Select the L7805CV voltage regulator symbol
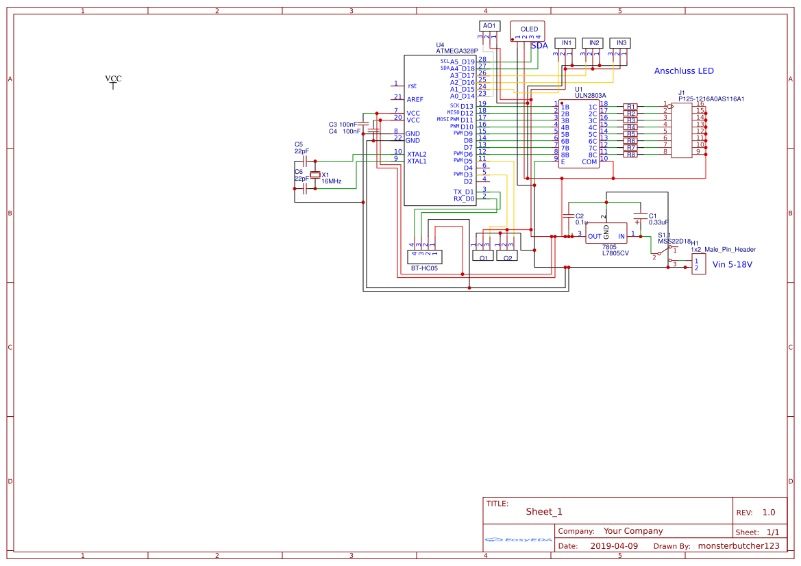The image size is (801, 566). (x=606, y=233)
